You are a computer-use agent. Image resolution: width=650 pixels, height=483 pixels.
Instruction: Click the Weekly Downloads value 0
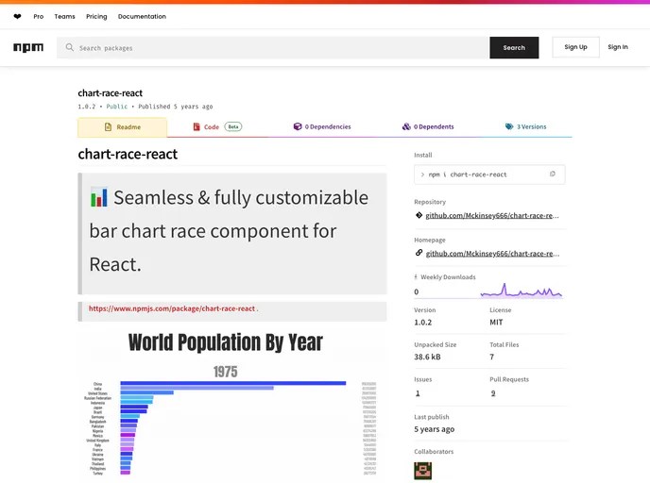(417, 291)
